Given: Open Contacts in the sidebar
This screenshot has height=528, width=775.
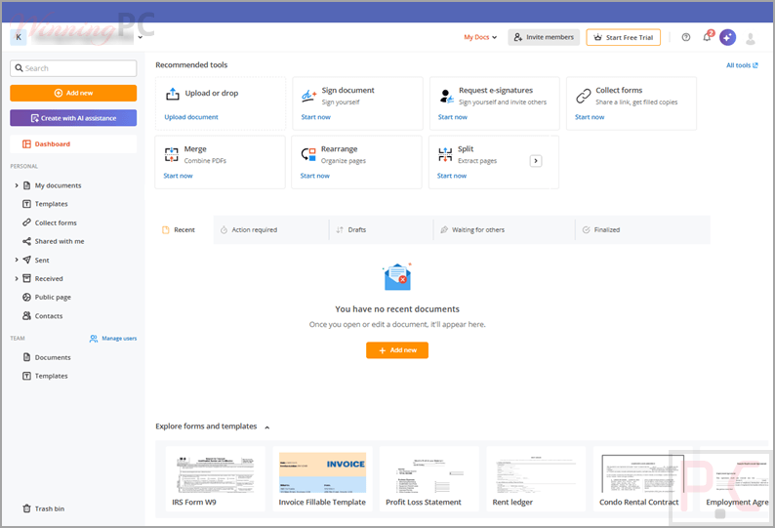Looking at the screenshot, I should tap(49, 316).
